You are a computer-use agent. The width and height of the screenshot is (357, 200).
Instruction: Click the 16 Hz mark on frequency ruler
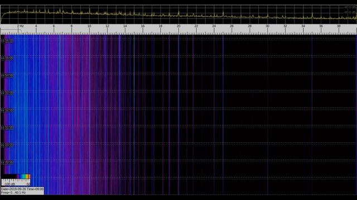pyautogui.click(x=143, y=26)
